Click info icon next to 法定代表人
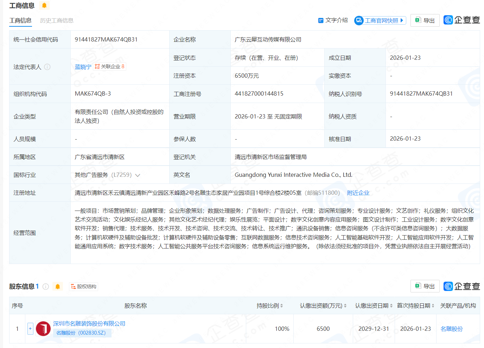The height and width of the screenshot is (348, 484). 47,67
